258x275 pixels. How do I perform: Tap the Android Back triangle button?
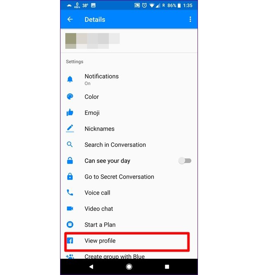[91, 267]
